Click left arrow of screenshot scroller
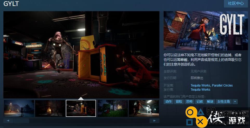Screen dimensions: 250x128 (x=8, y=121)
